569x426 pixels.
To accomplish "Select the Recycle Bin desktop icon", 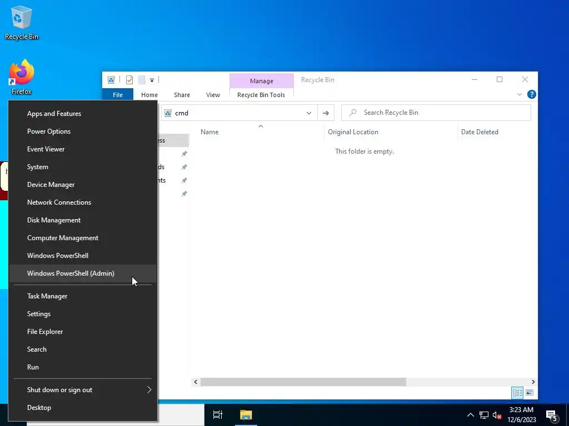I will [22, 23].
